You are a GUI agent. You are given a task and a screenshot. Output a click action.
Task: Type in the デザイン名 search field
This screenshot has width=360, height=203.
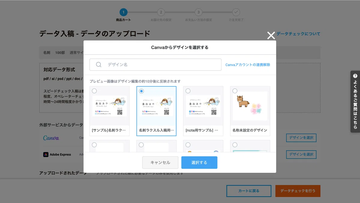click(155, 65)
